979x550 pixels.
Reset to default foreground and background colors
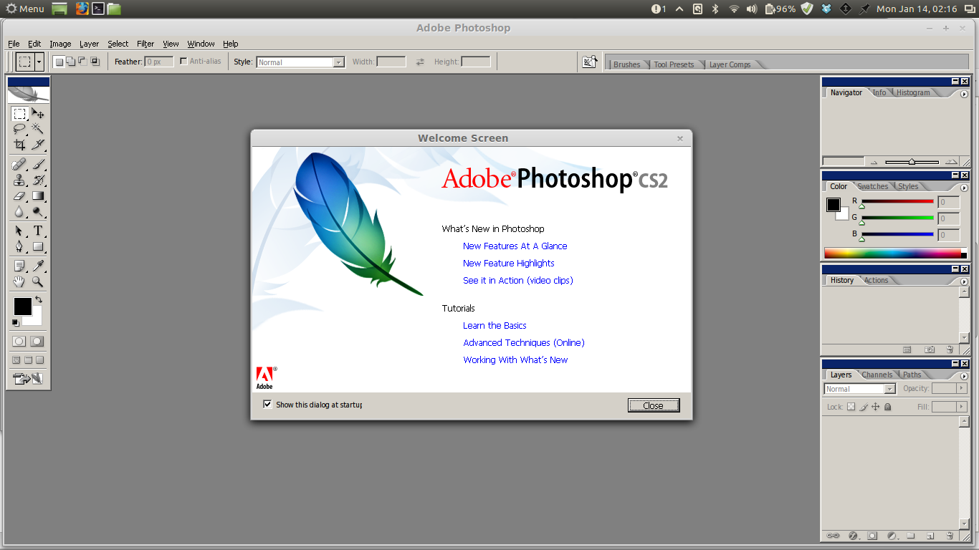[16, 322]
